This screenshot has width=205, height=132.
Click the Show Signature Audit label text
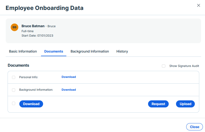click(184, 66)
